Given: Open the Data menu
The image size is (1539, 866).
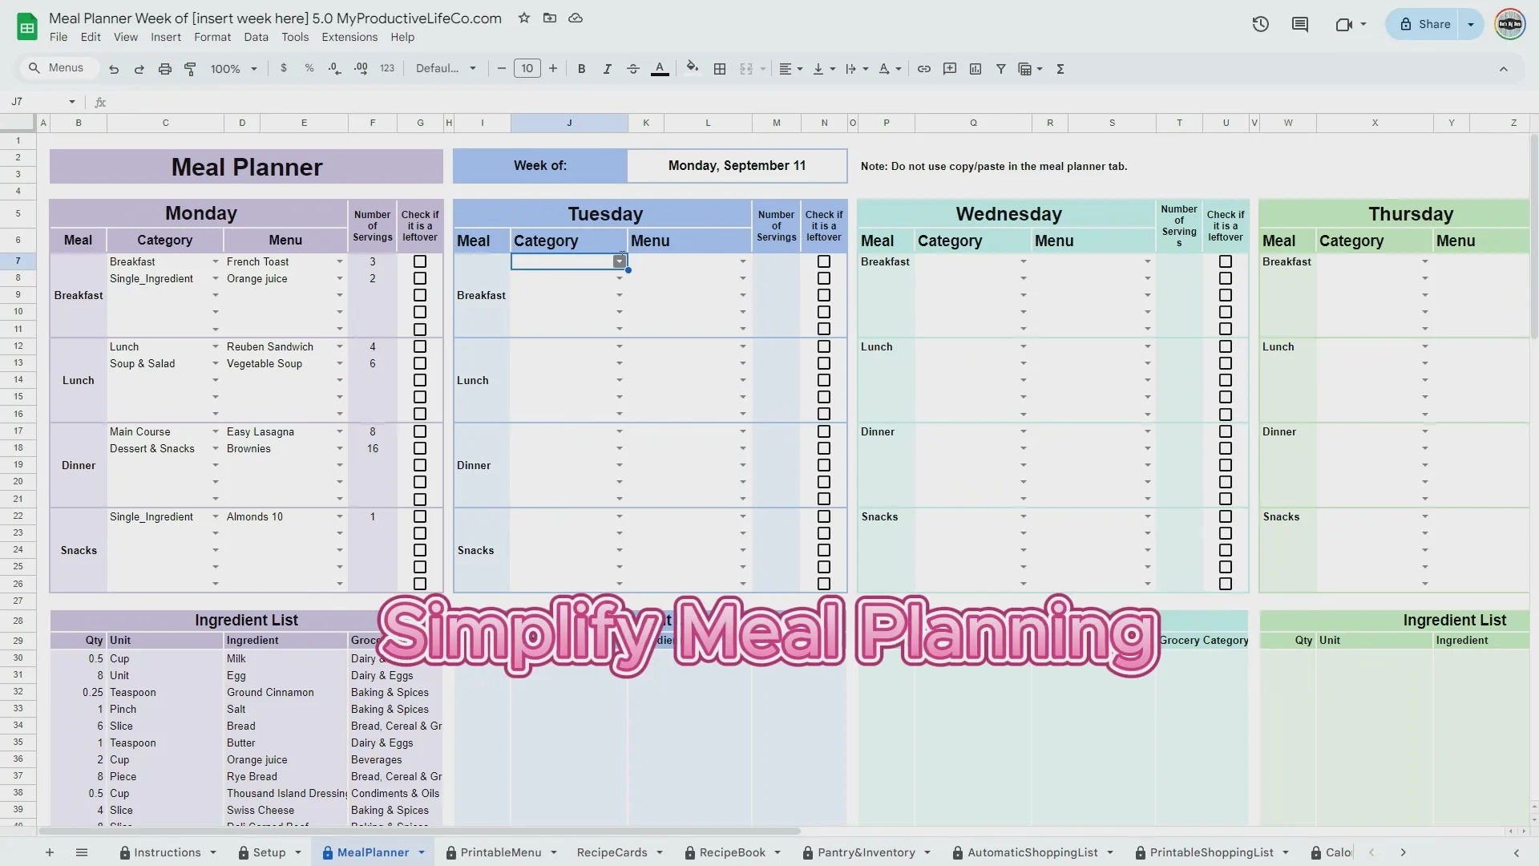Looking at the screenshot, I should (255, 37).
